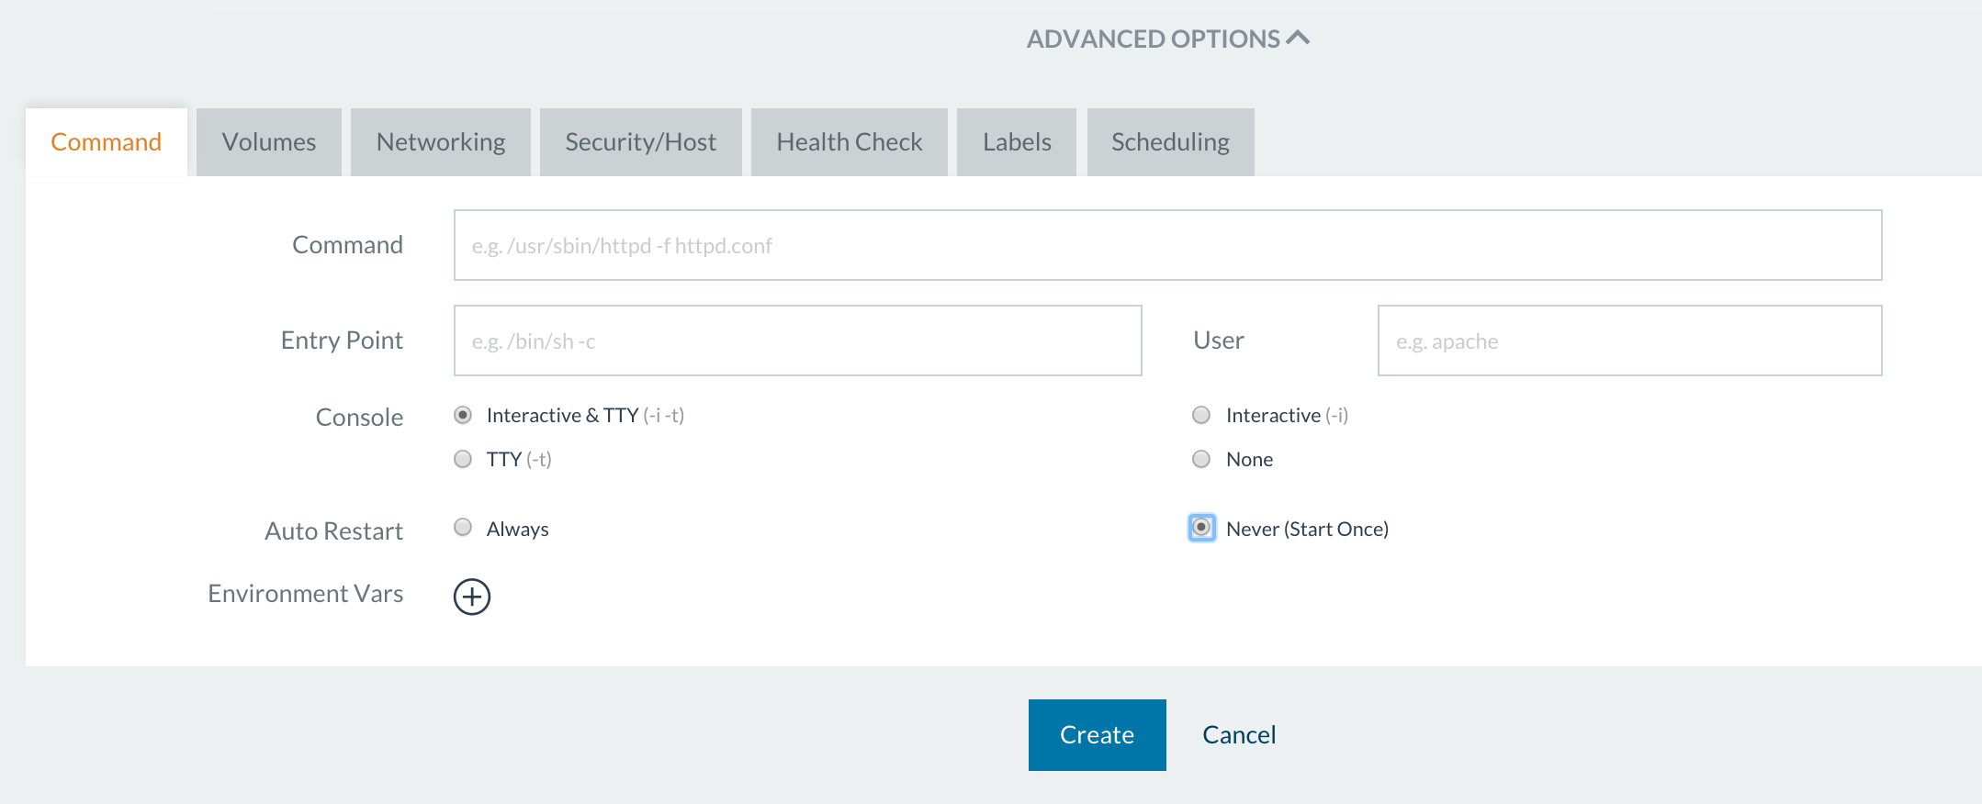The width and height of the screenshot is (1982, 804).
Task: Switch to the Volumes tab
Action: pos(268,142)
